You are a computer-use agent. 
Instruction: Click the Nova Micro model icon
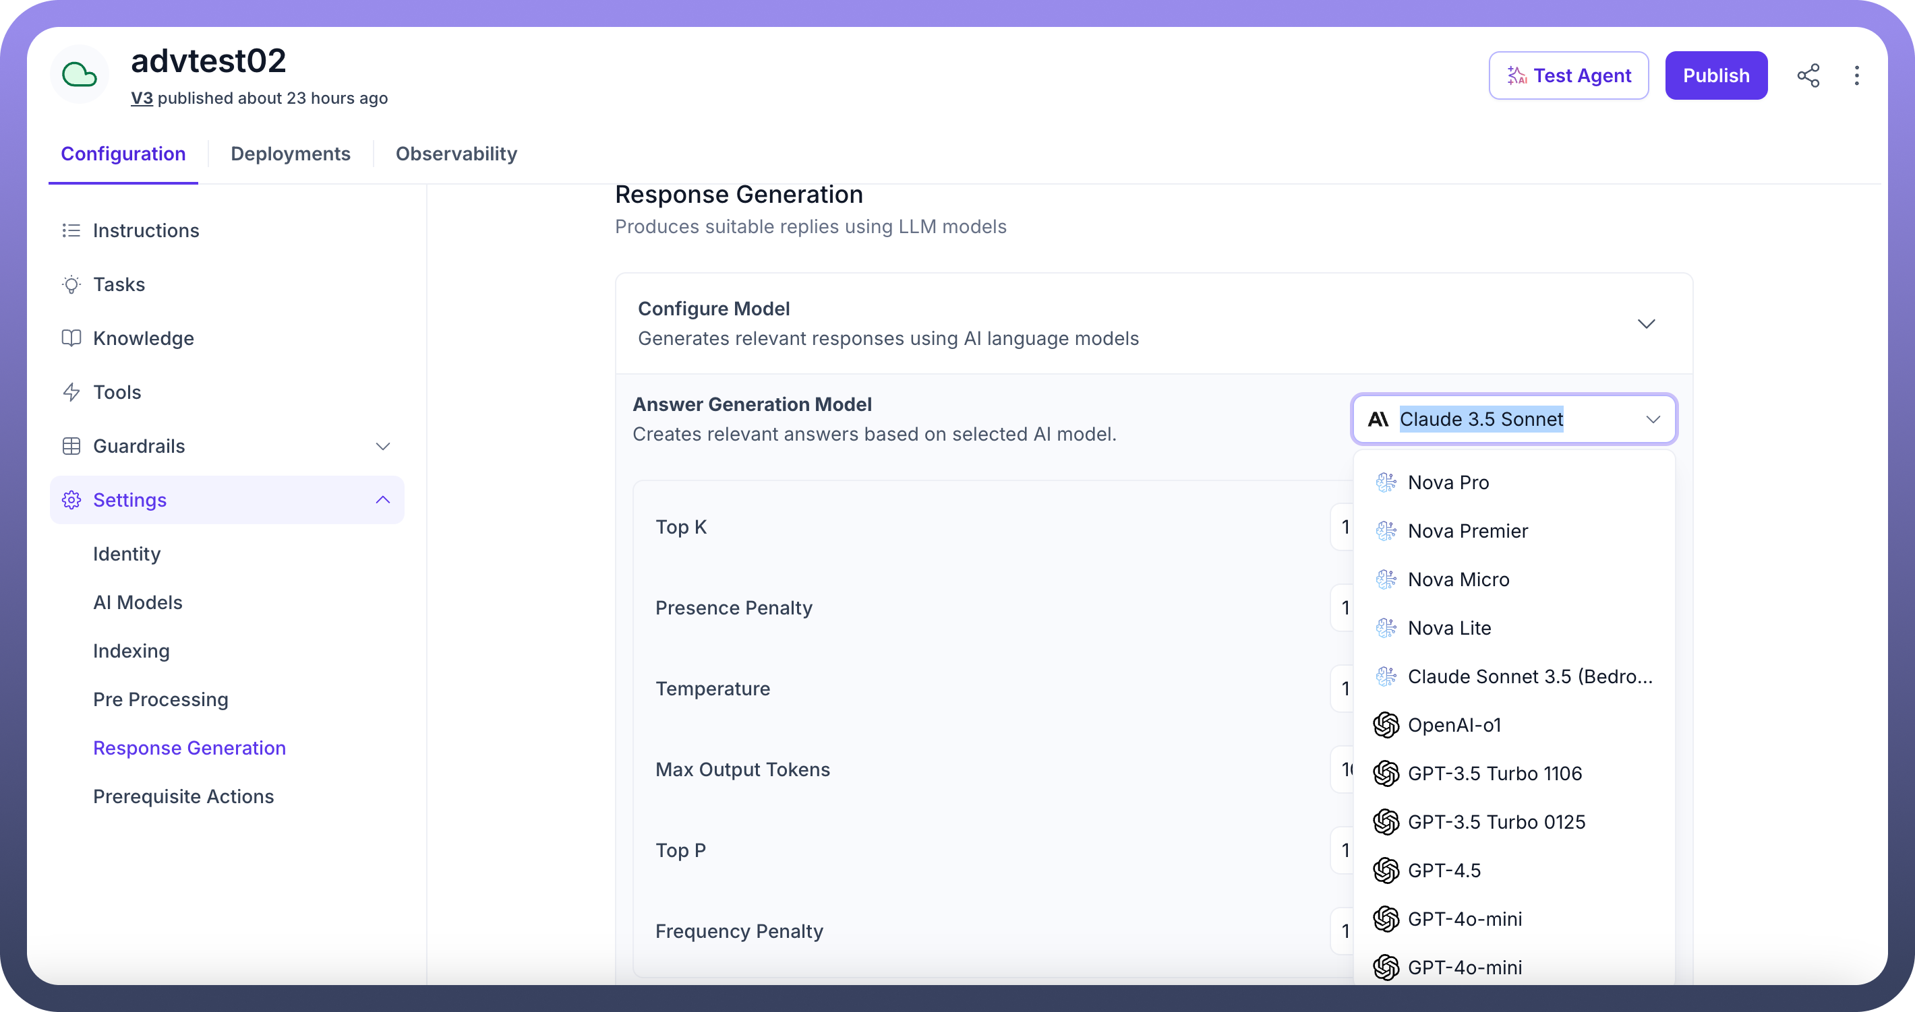[x=1386, y=579]
